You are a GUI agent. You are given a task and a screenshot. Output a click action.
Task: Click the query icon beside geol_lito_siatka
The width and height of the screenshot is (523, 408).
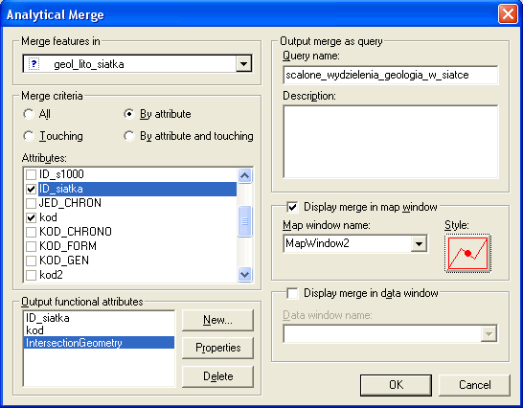[x=34, y=63]
